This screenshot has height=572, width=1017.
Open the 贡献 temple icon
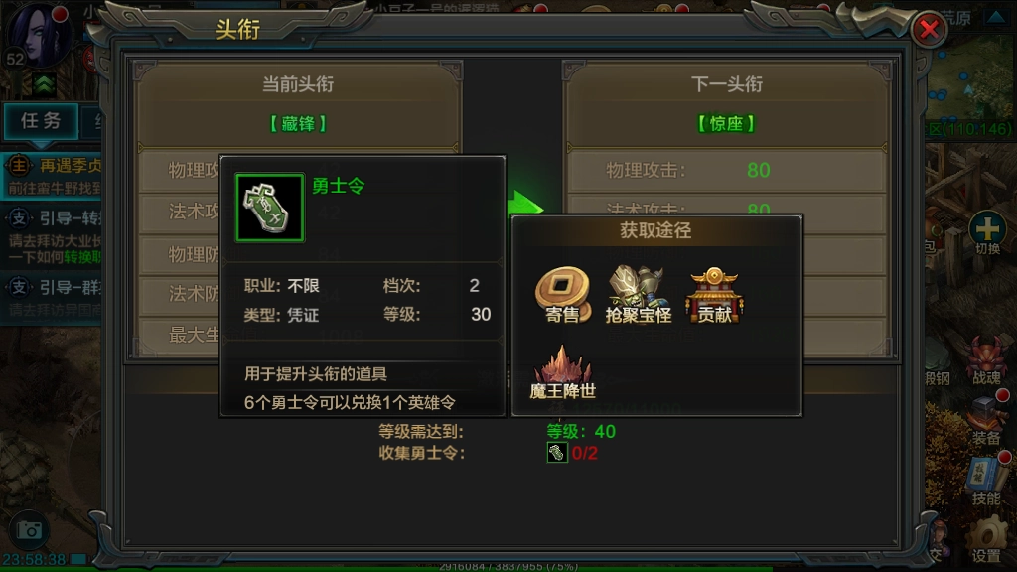(714, 294)
